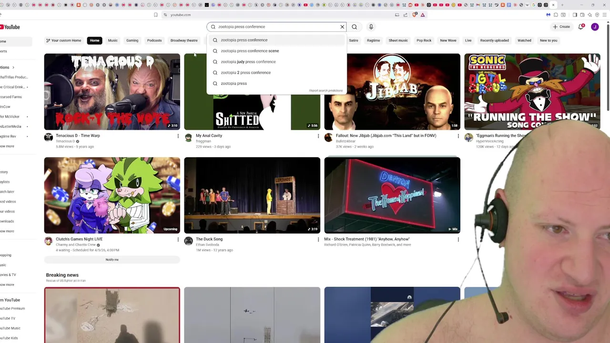Click the Notify me button
Screen dimensions: 610x343
[112, 260]
